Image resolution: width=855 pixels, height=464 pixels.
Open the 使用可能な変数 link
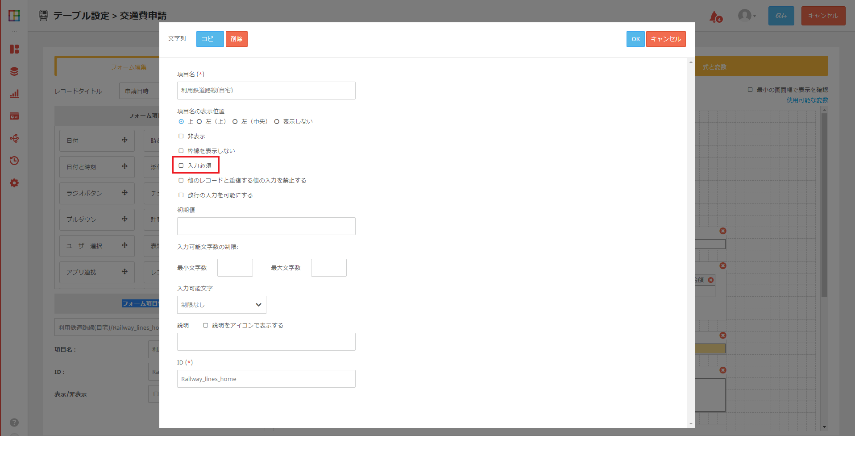807,100
